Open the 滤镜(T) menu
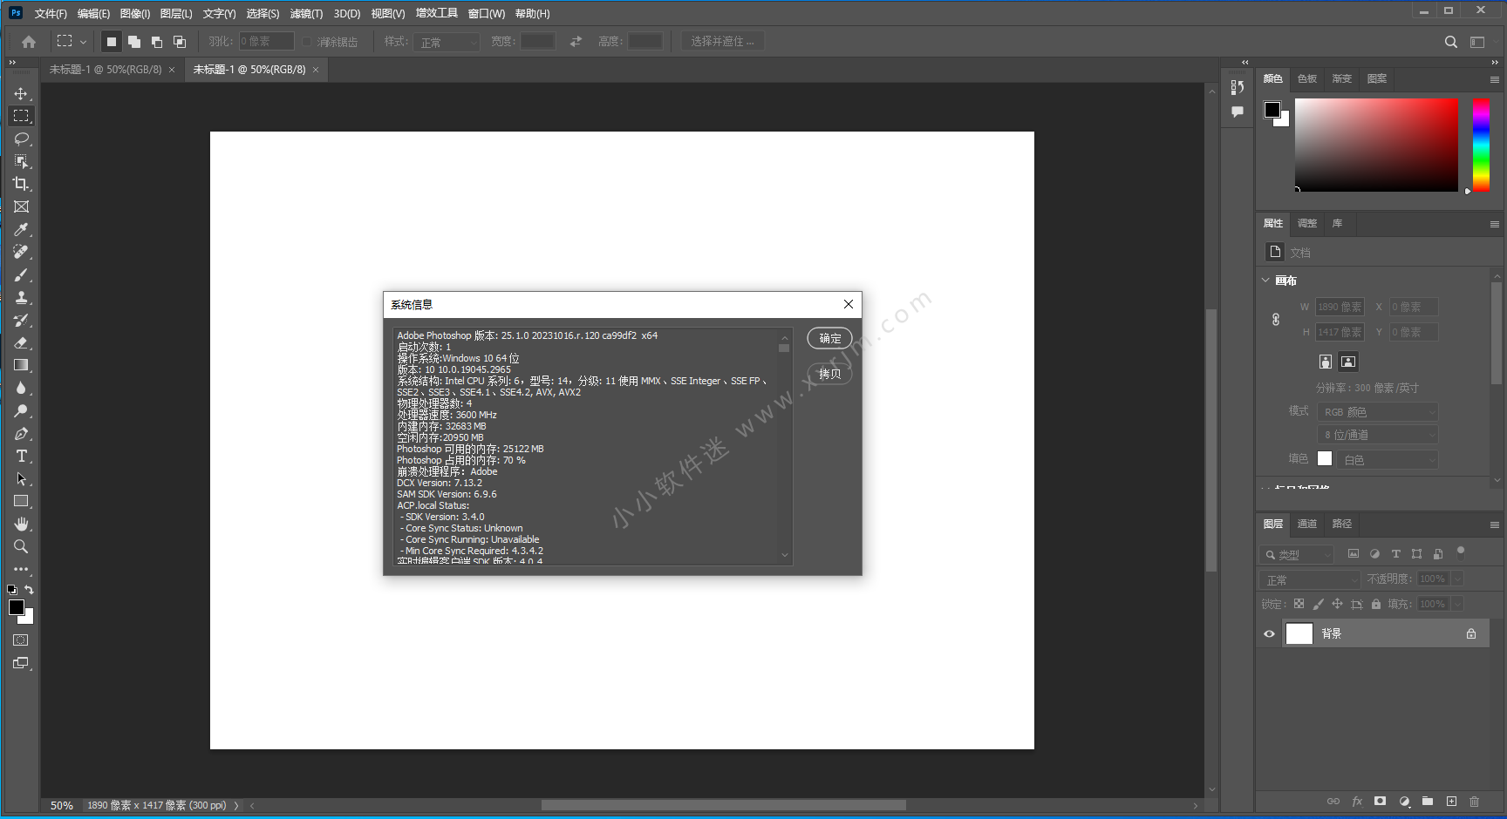The width and height of the screenshot is (1507, 819). coord(306,14)
